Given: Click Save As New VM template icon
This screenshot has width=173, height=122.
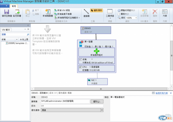Looking at the screenshot, I should (x=144, y=12).
